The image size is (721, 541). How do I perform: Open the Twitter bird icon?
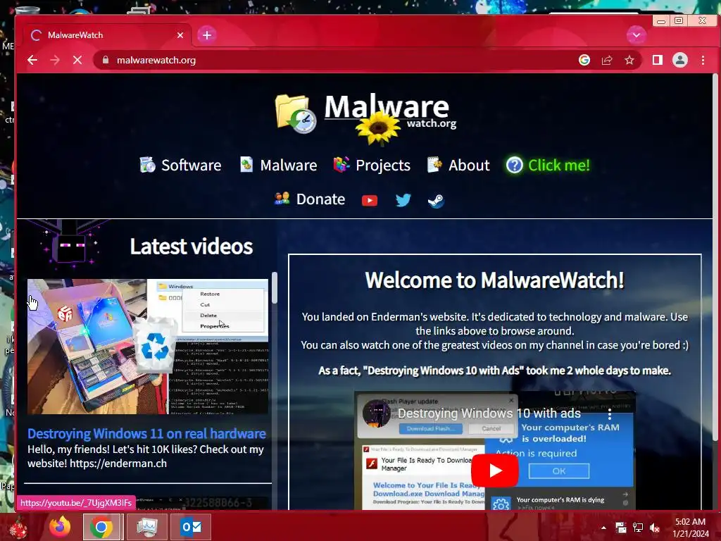[x=403, y=200]
